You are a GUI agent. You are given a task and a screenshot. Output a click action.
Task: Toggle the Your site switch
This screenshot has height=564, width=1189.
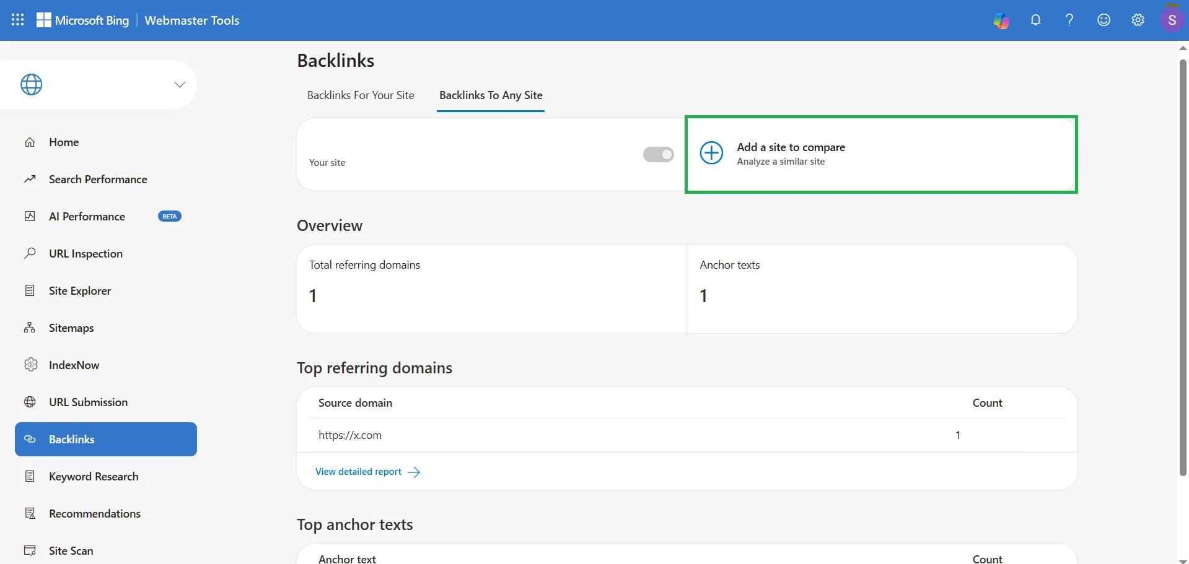tap(659, 154)
